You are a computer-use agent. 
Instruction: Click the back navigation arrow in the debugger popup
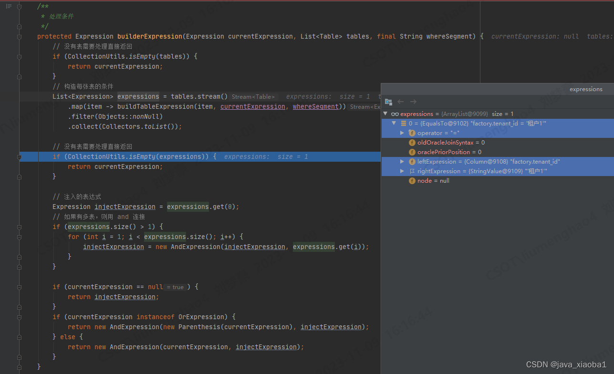tap(400, 102)
